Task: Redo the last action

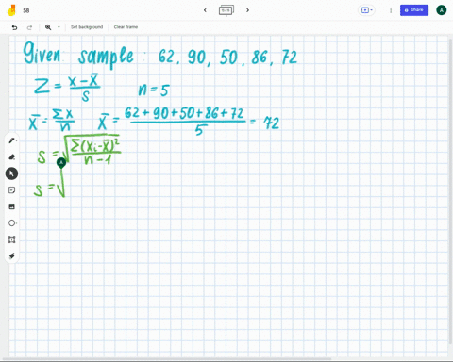Action: [x=29, y=27]
